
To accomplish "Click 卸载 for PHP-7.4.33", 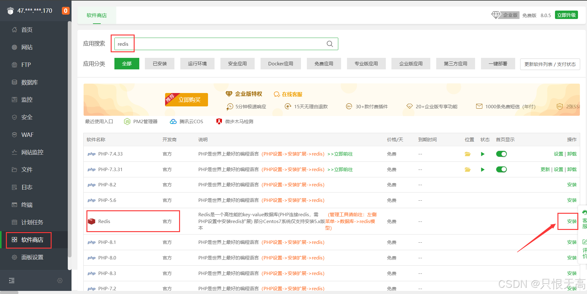I will click(x=572, y=154).
